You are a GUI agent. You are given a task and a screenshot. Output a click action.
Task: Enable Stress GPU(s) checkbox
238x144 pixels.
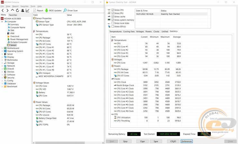(x=113, y=26)
